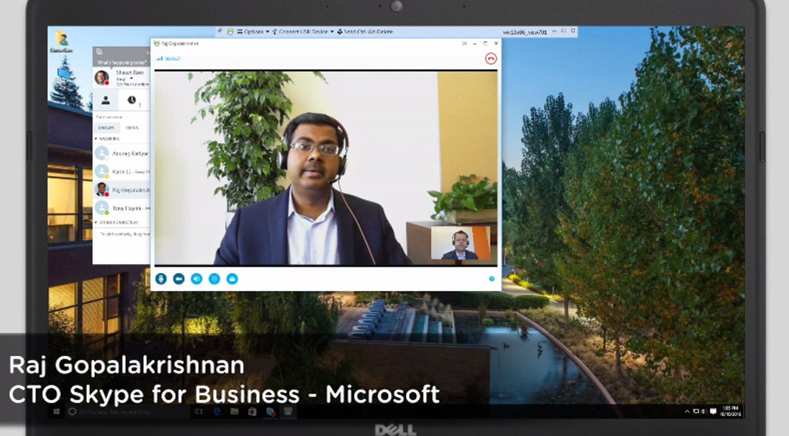789x436 pixels.
Task: Select contact Karin Li
Action: 121,171
